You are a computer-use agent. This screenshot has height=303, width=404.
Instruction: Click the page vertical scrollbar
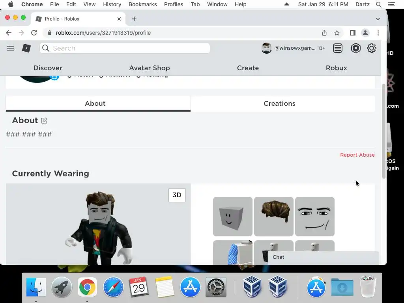(383, 131)
